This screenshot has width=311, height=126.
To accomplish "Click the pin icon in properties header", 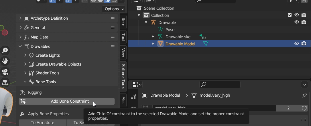I will point(304,95).
